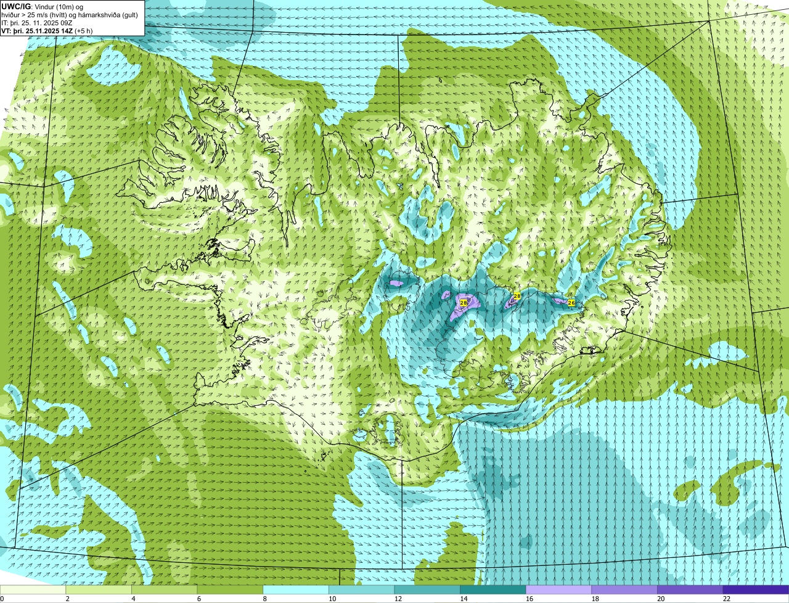Click the 28 label enclosed by white contour

[463, 303]
